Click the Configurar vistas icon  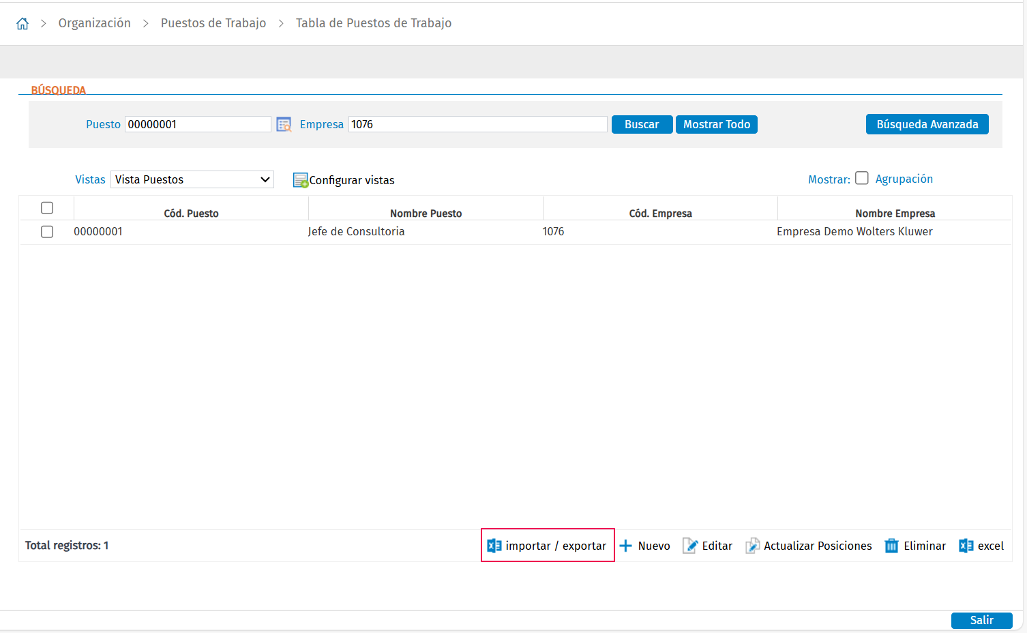(x=301, y=180)
